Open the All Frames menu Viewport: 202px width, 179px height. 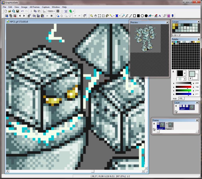point(34,7)
